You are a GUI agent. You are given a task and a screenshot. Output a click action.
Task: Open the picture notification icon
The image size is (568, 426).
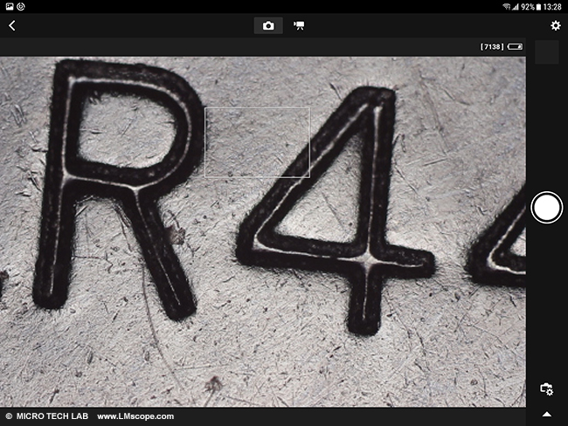point(8,6)
